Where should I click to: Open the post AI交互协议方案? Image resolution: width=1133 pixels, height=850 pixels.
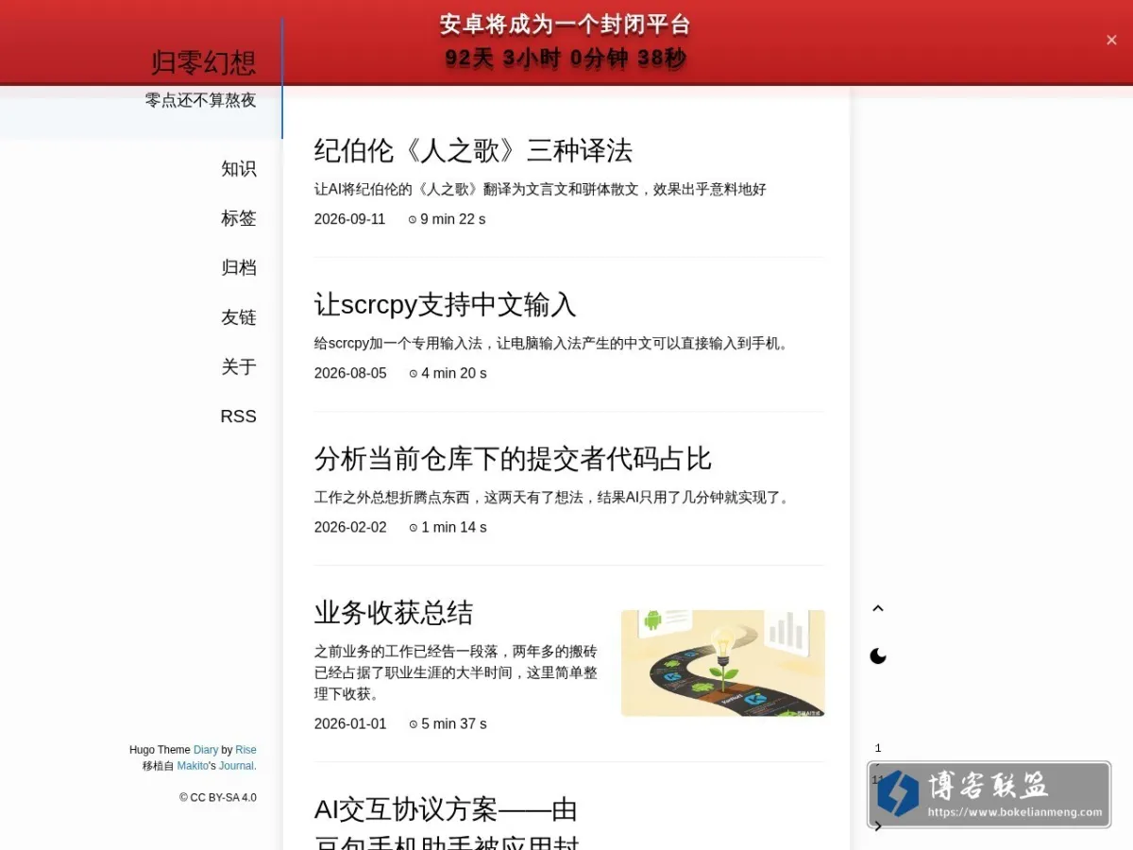[x=446, y=827]
